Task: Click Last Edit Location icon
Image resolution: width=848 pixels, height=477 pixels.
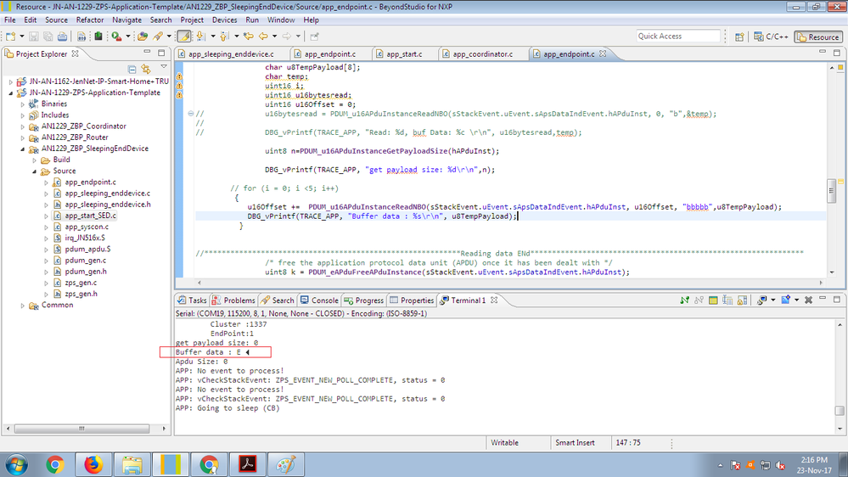Action: [248, 36]
